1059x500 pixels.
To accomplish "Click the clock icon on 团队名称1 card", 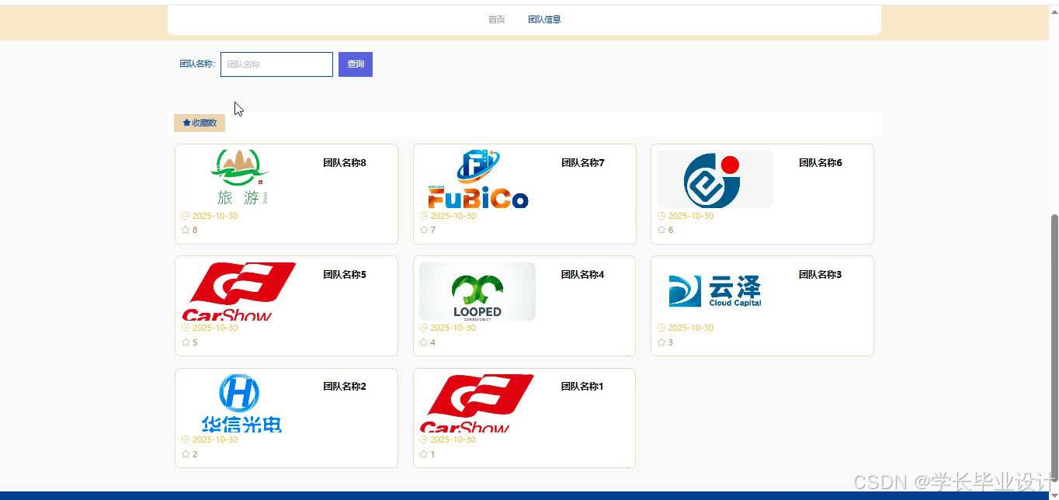I will [424, 439].
